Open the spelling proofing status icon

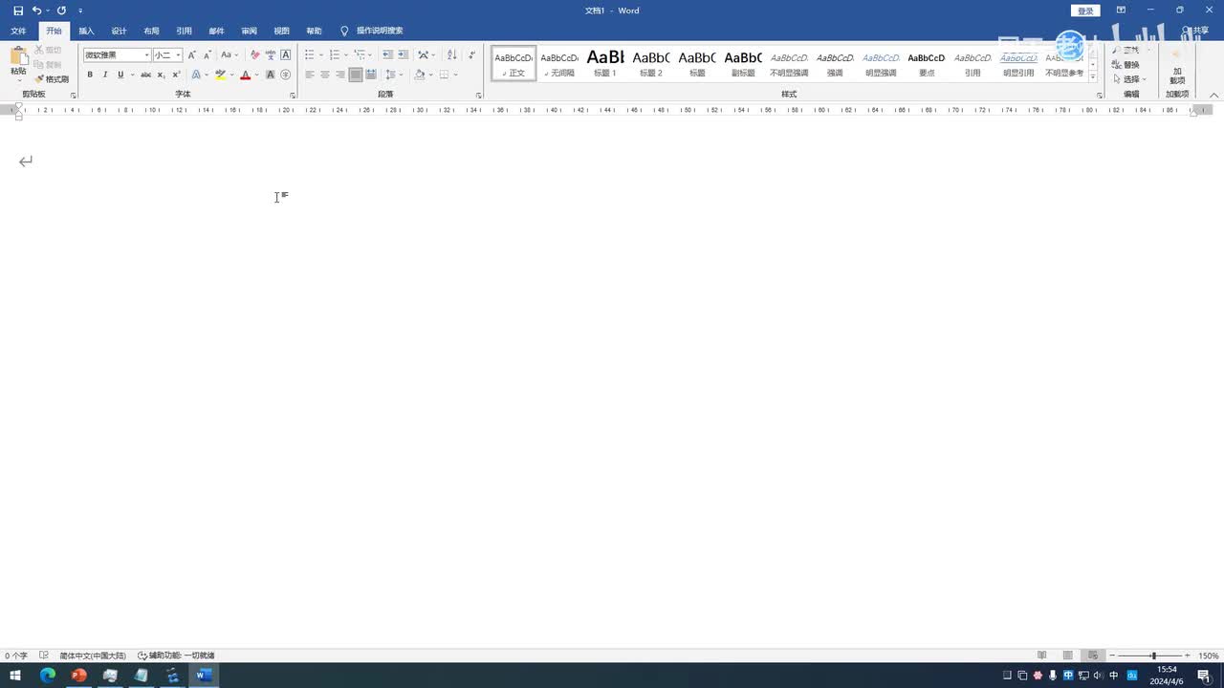click(x=44, y=656)
